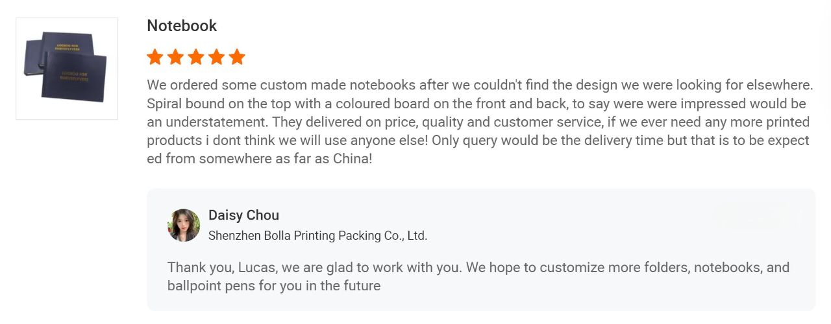Viewport: 831px width, 324px height.
Task: Open the notebook product thumbnail image
Action: 67,69
